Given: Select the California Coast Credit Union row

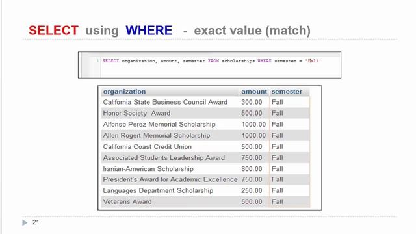Looking at the screenshot, I should pos(205,147).
